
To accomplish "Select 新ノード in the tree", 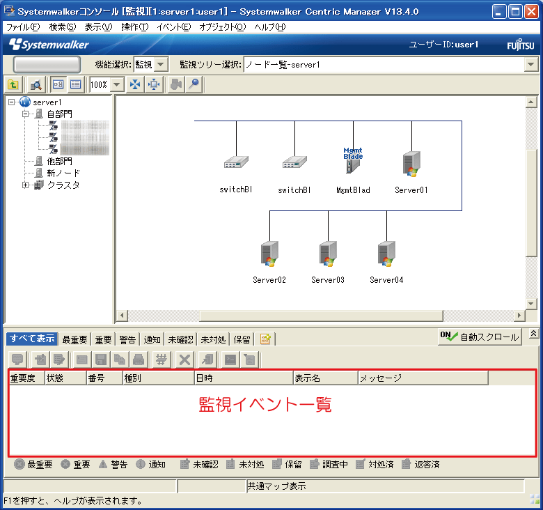I will 63,173.
